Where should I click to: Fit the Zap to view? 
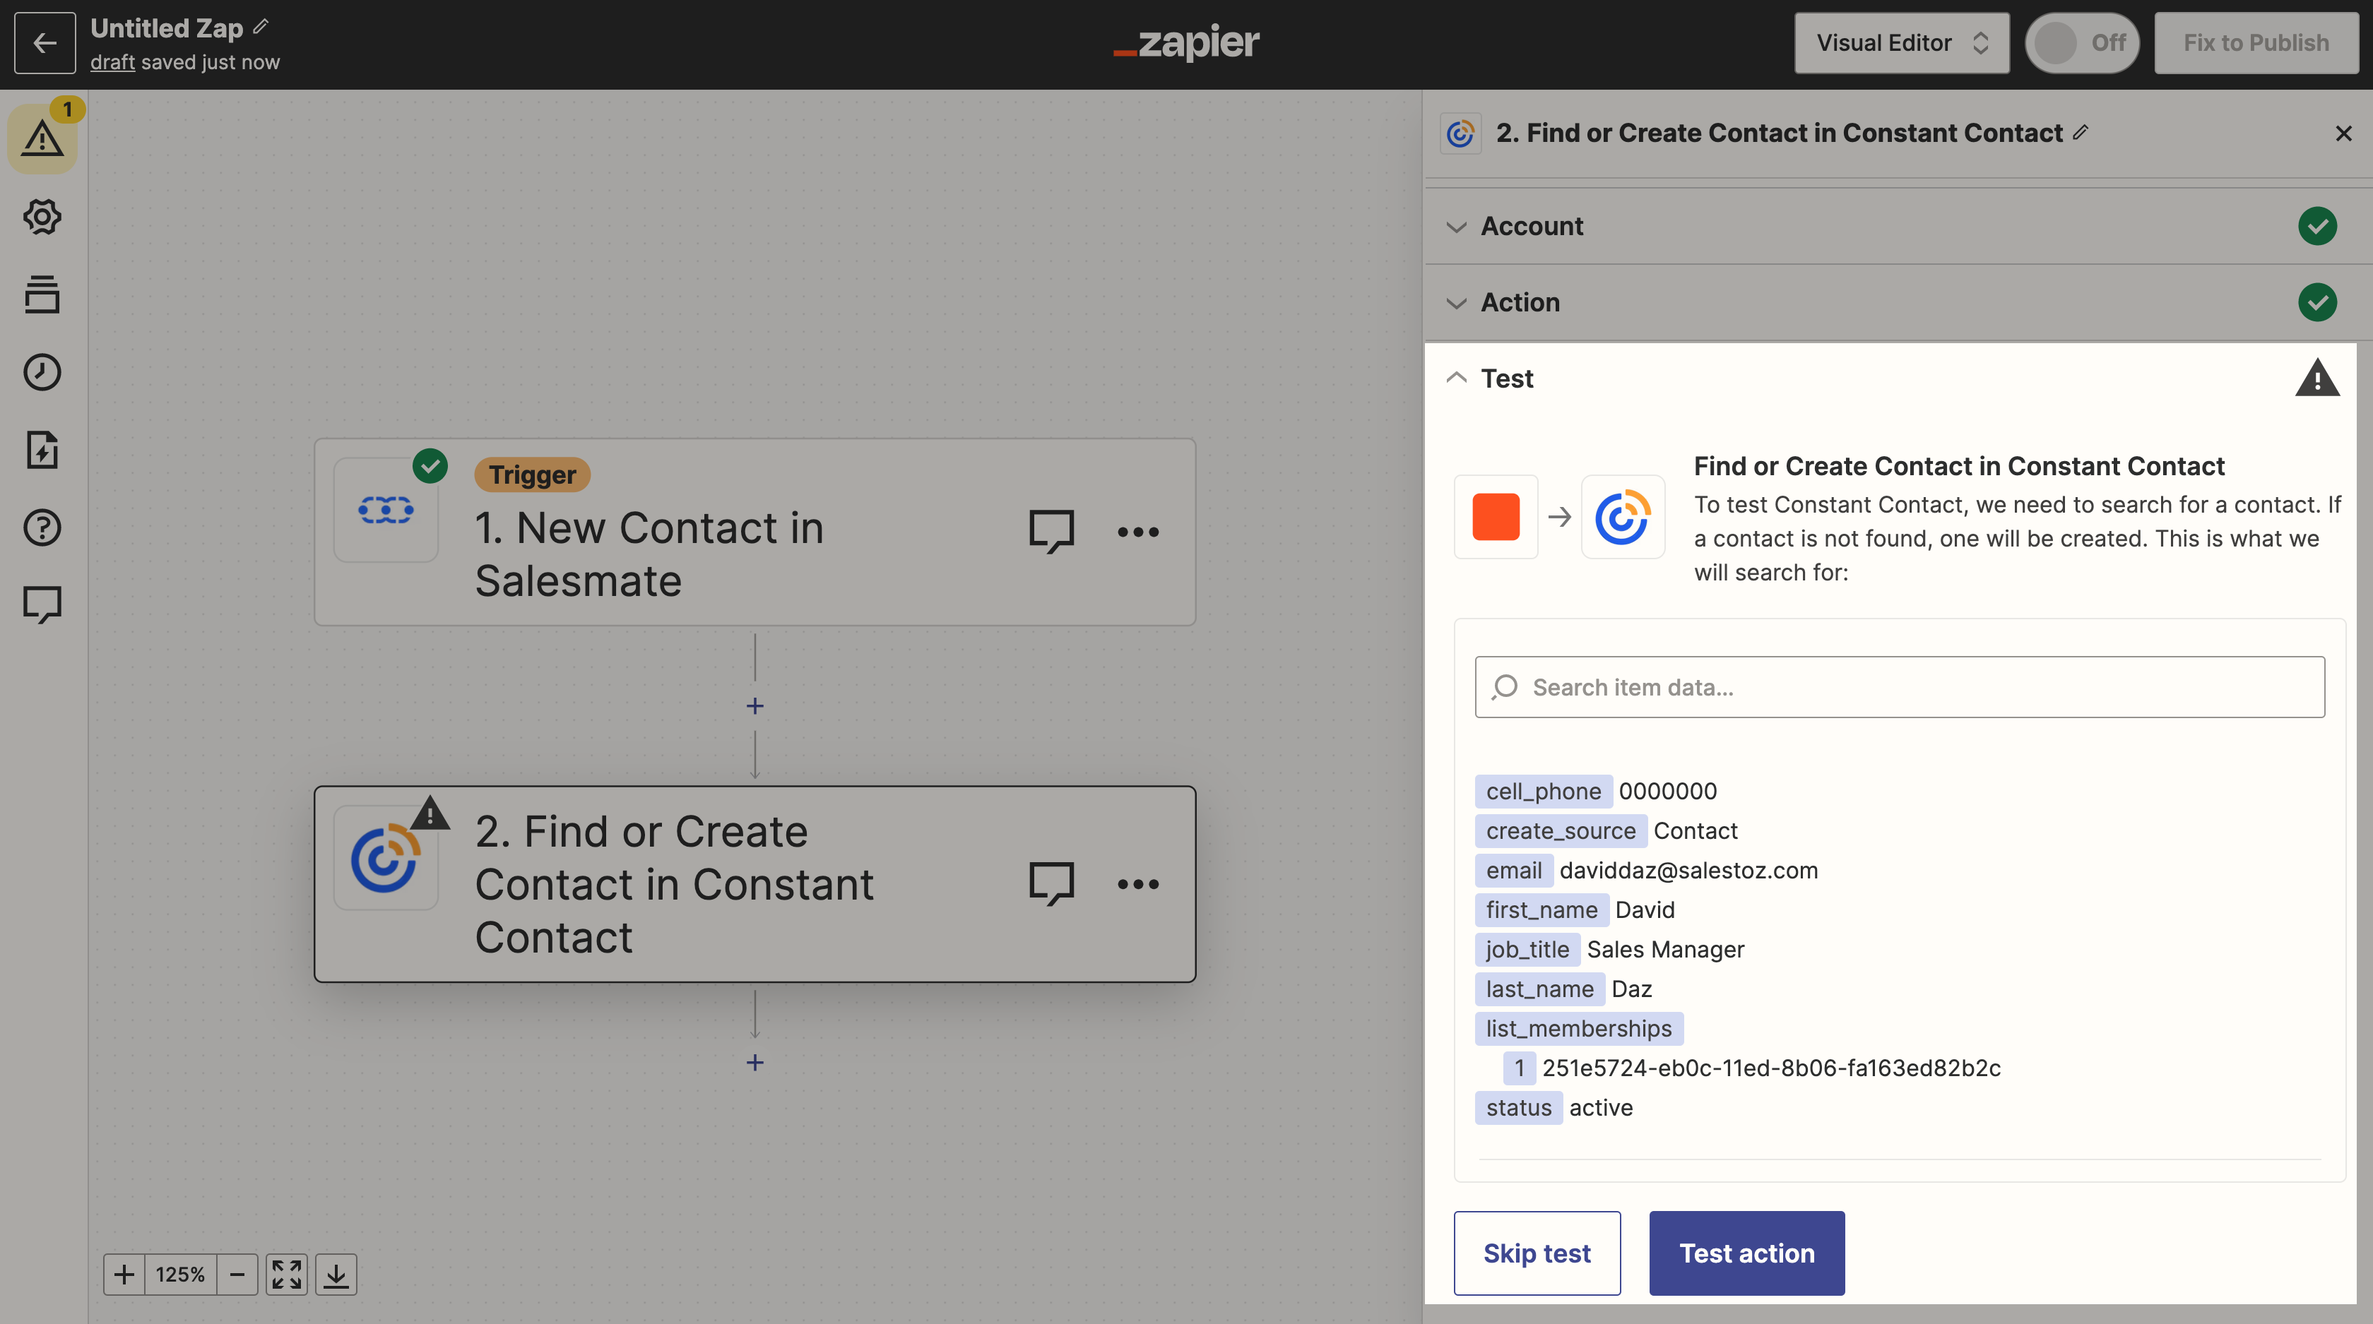point(287,1275)
